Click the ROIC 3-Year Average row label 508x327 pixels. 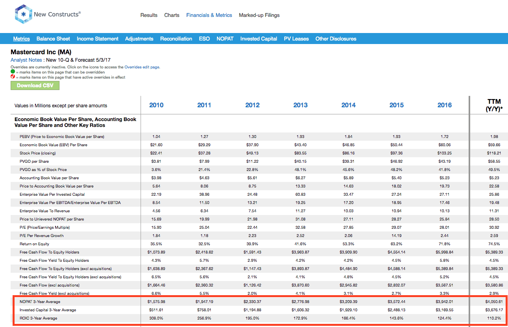point(39,318)
